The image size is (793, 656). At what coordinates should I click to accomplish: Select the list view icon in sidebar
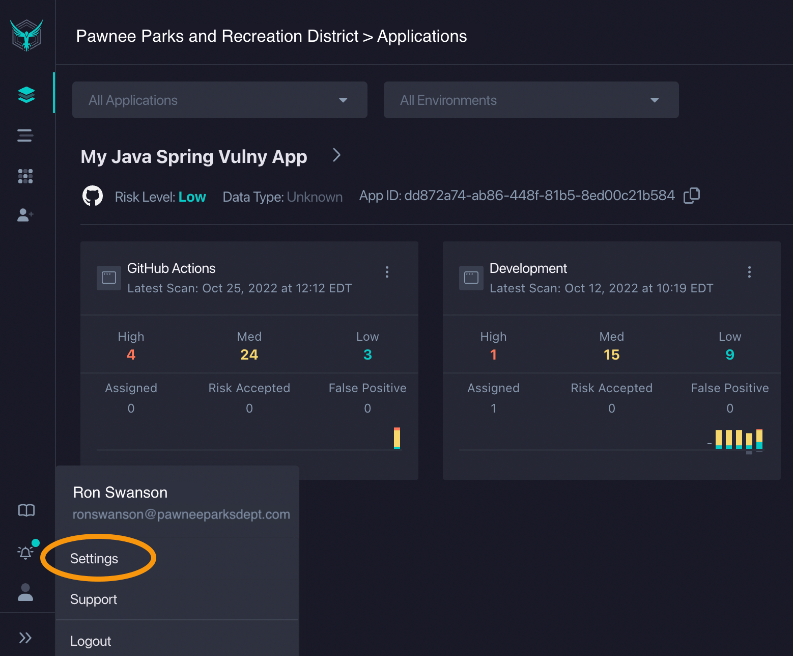tap(25, 135)
